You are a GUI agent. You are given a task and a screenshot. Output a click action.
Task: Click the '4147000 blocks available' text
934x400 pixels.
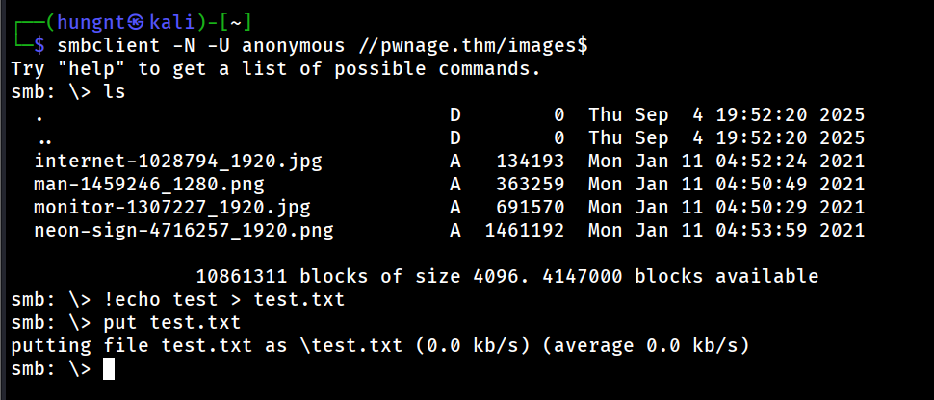pos(703,276)
